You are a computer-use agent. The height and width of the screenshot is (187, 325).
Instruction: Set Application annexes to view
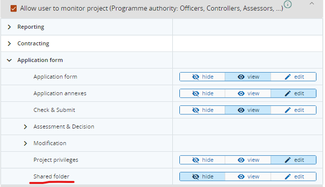pos(248,93)
